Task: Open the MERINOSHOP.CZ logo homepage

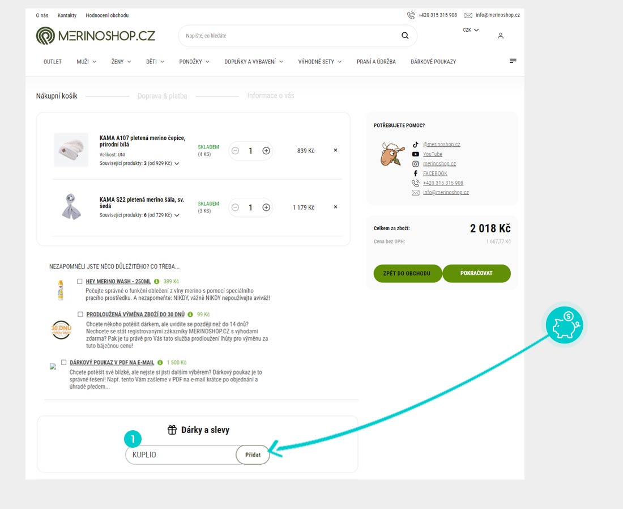Action: pyautogui.click(x=95, y=36)
